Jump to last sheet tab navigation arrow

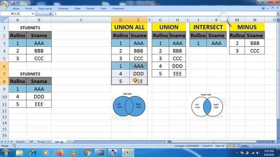point(11,142)
